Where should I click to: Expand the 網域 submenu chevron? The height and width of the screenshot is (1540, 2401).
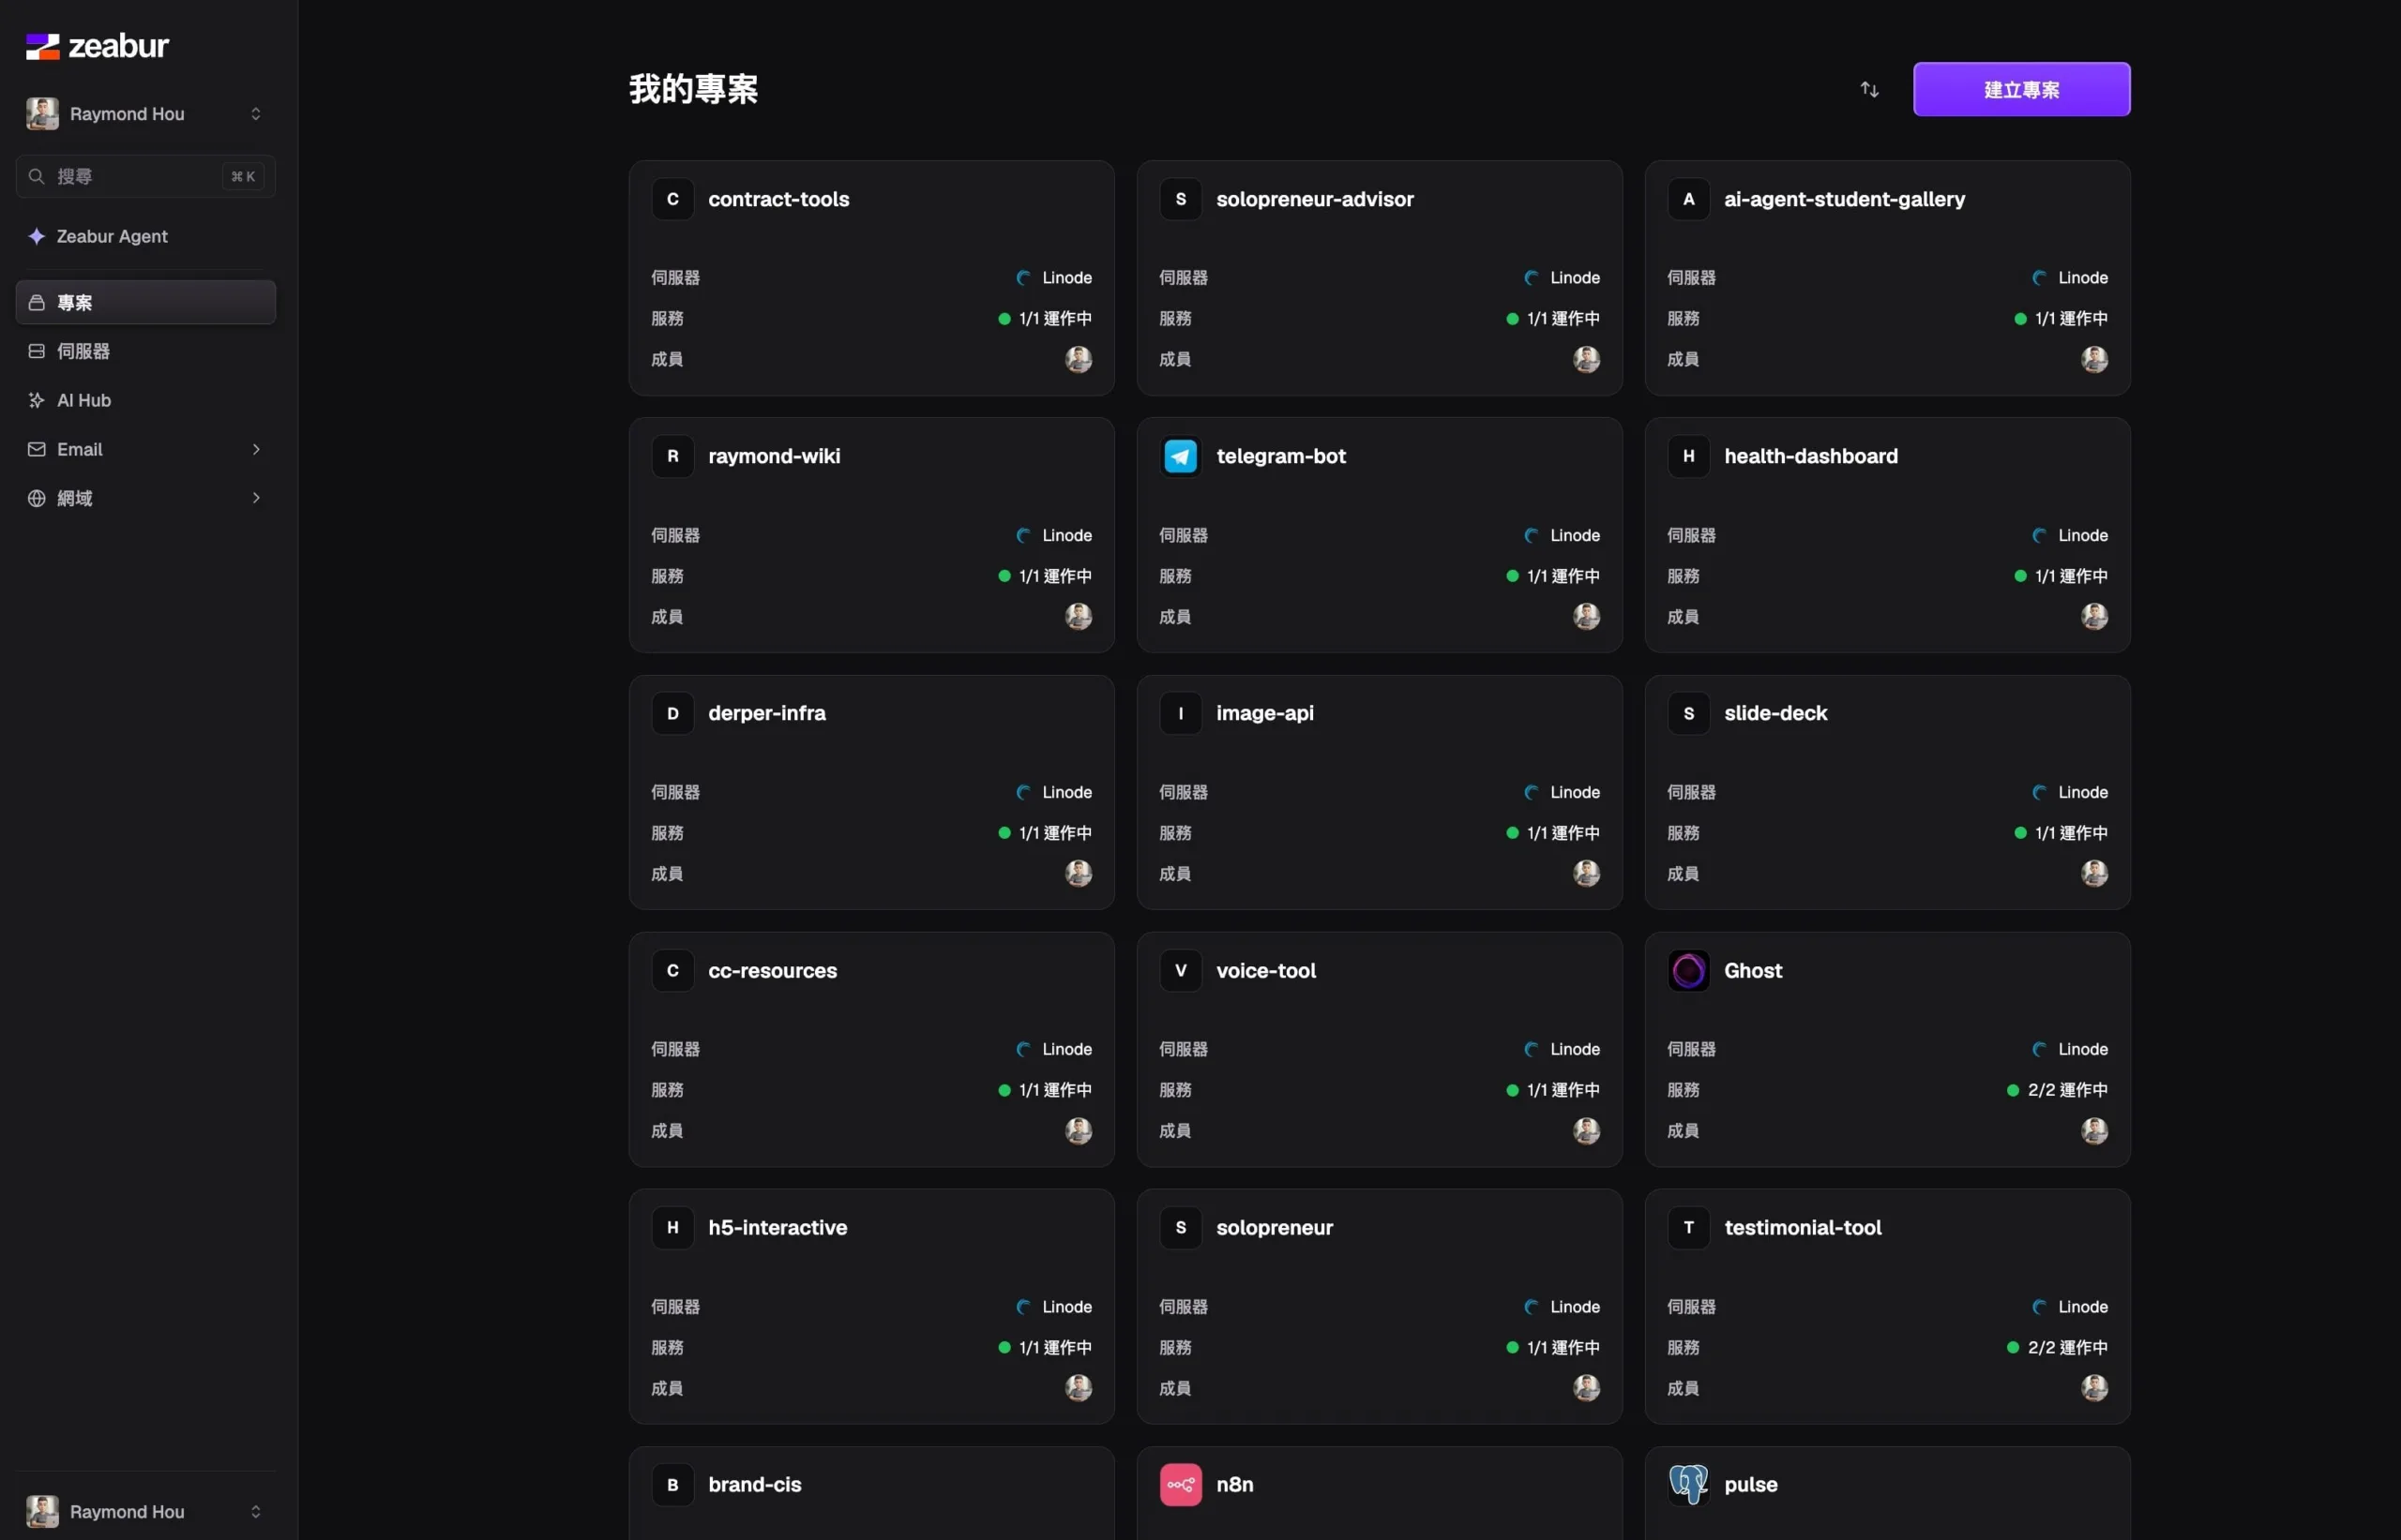[x=256, y=498]
